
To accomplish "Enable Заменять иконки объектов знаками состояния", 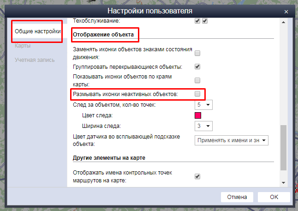I will coord(197,53).
